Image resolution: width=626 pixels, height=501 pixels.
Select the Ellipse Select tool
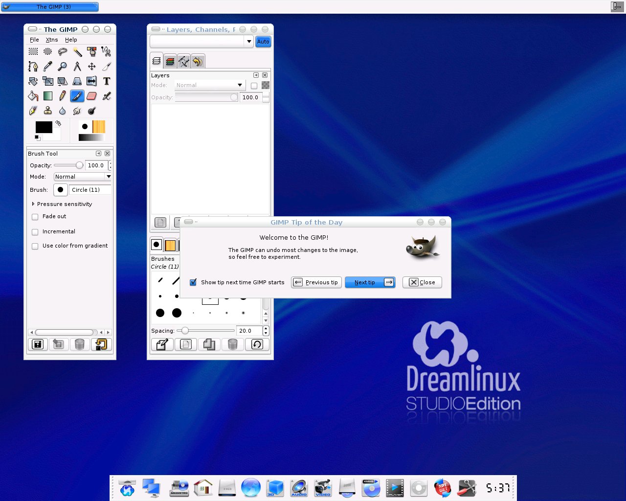(x=48, y=51)
